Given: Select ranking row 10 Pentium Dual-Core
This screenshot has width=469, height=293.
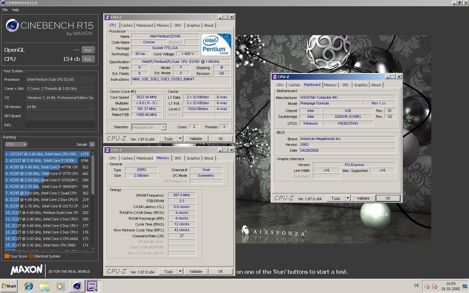Looking at the screenshot, I should click(48, 213).
